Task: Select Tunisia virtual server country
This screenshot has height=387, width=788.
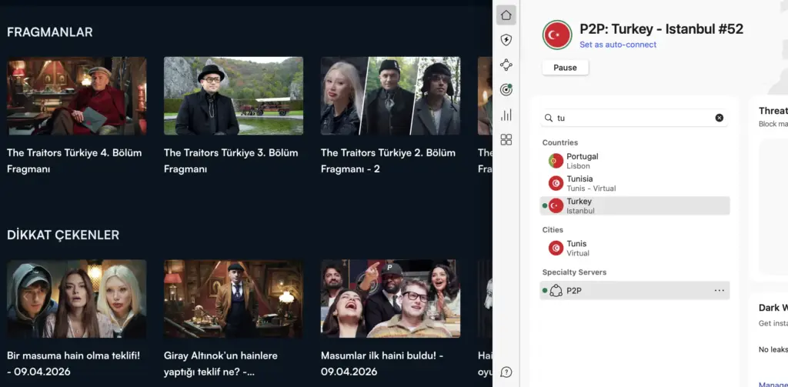Action: click(582, 183)
